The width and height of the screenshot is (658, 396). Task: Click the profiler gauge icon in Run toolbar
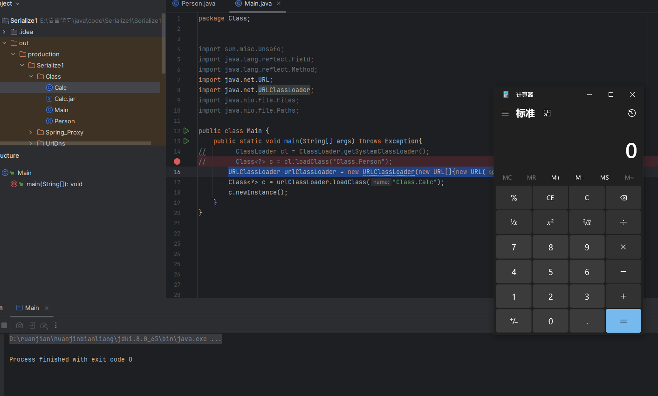pyautogui.click(x=44, y=325)
